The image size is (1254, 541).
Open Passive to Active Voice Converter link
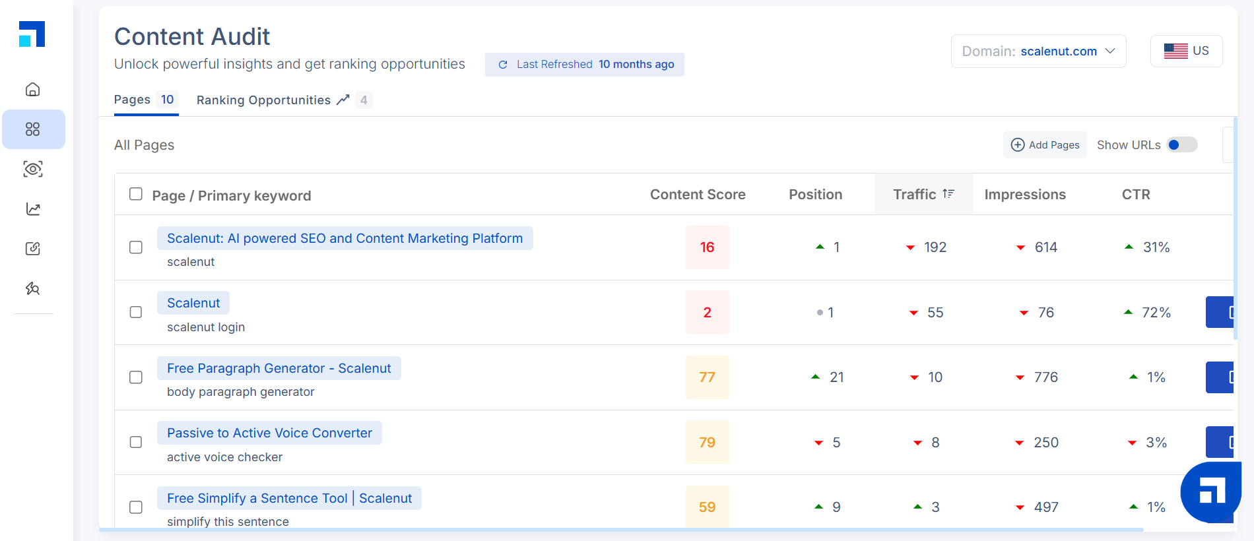tap(269, 433)
